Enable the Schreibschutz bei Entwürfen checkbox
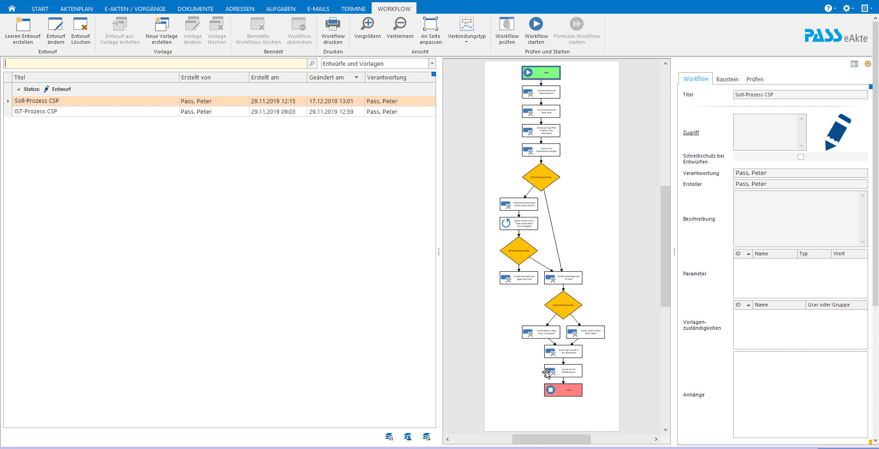Viewport: 879px width, 449px height. click(800, 157)
